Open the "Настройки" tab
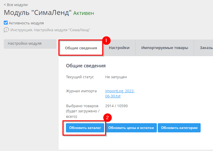The width and height of the screenshot is (213, 151). (119, 48)
